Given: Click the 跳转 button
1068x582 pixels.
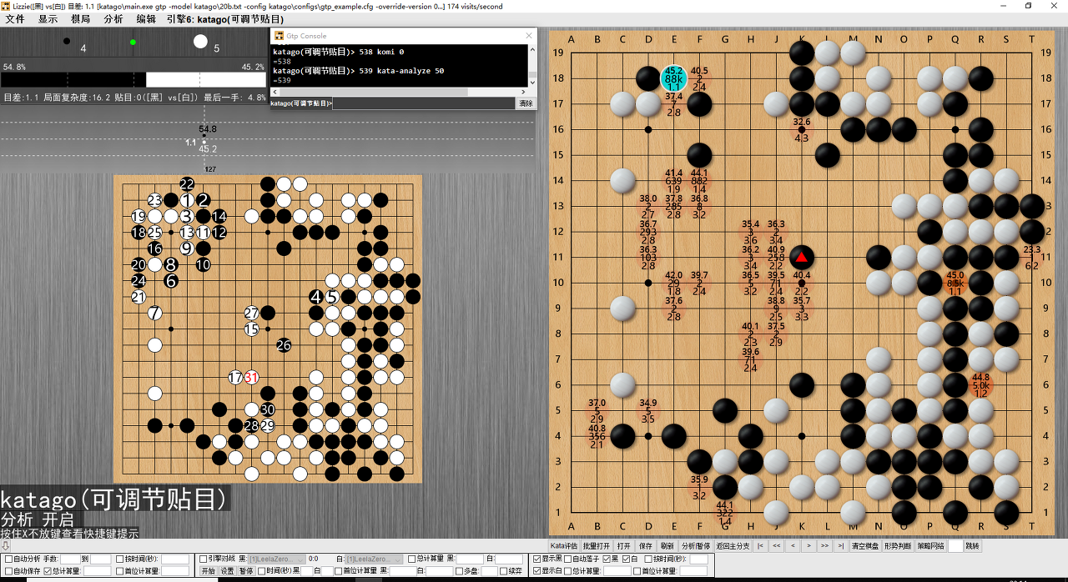Looking at the screenshot, I should coord(972,545).
